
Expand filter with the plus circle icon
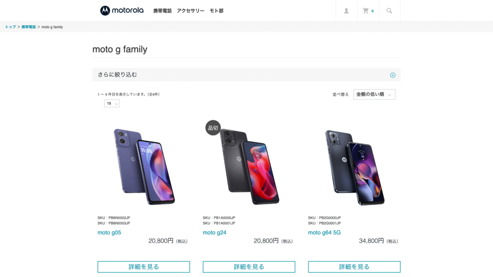393,75
